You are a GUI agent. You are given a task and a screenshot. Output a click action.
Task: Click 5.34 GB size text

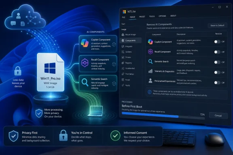tap(50, 87)
